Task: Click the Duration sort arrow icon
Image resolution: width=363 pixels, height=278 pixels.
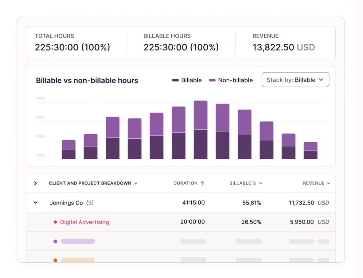Action: [x=203, y=183]
